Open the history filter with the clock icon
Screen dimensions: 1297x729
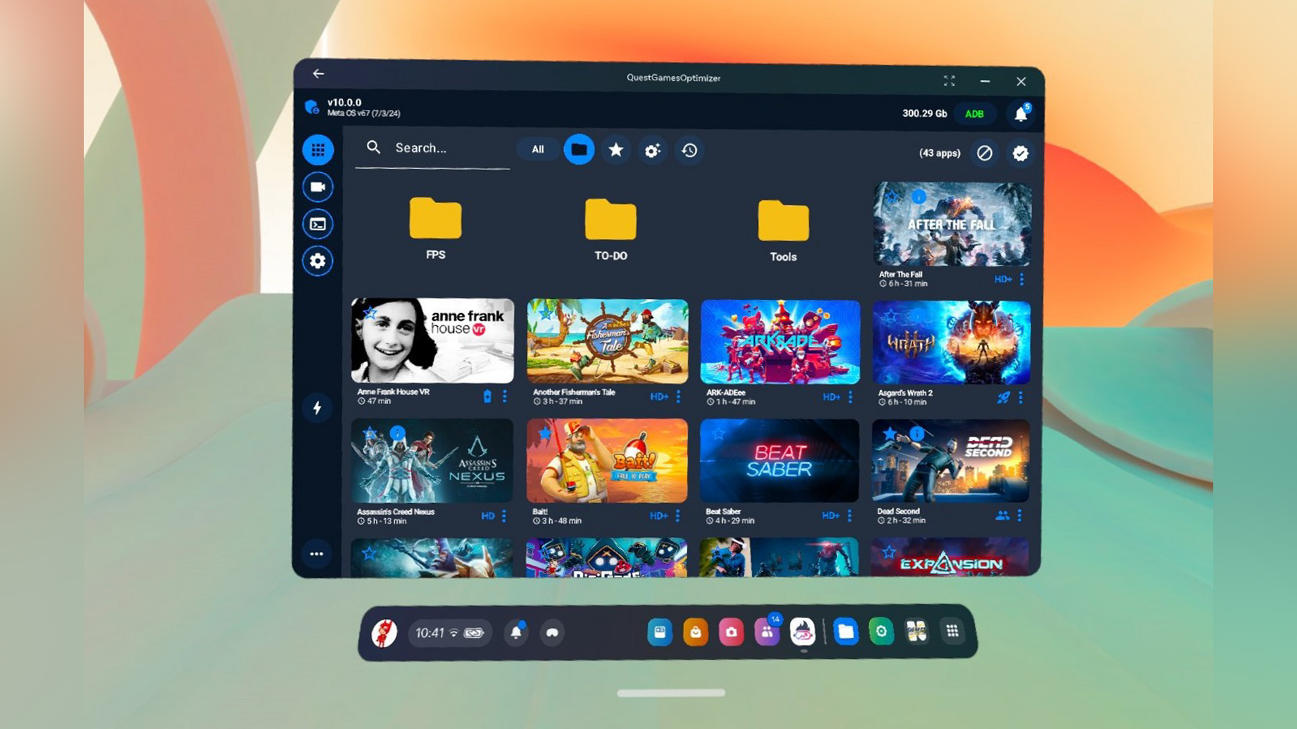pos(688,151)
